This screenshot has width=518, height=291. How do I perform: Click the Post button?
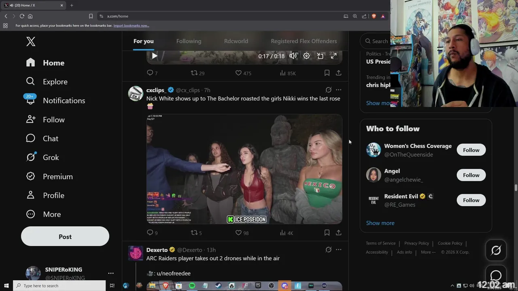(65, 237)
